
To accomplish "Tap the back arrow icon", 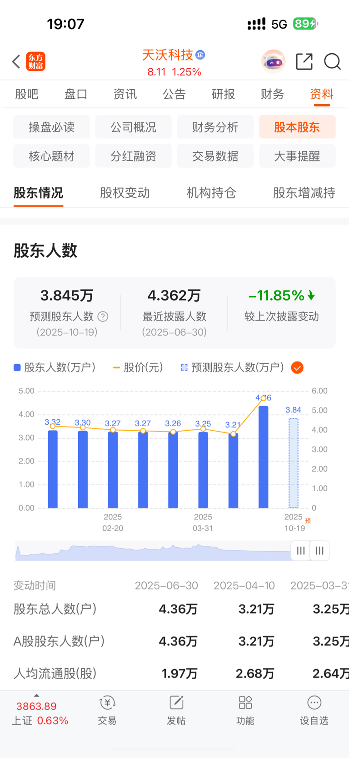I will click(16, 61).
